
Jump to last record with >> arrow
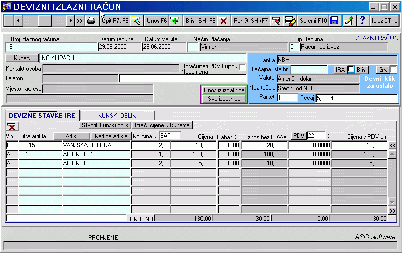80,21
